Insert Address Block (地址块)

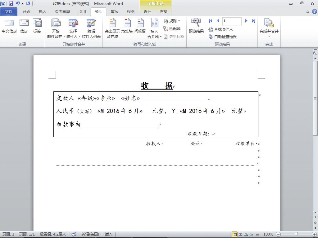[x=127, y=26]
